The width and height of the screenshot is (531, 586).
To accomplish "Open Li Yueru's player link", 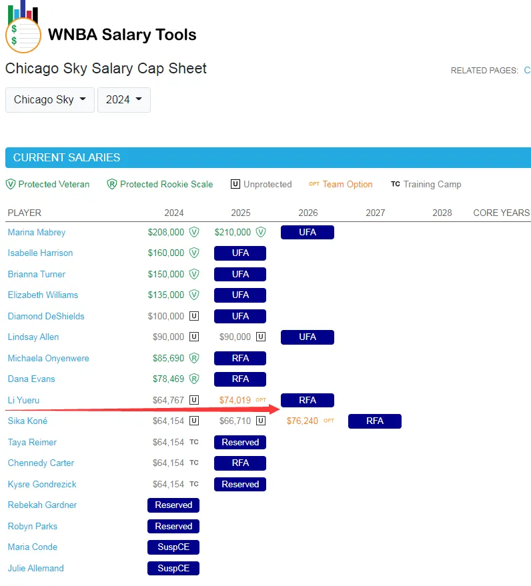I will [x=23, y=400].
